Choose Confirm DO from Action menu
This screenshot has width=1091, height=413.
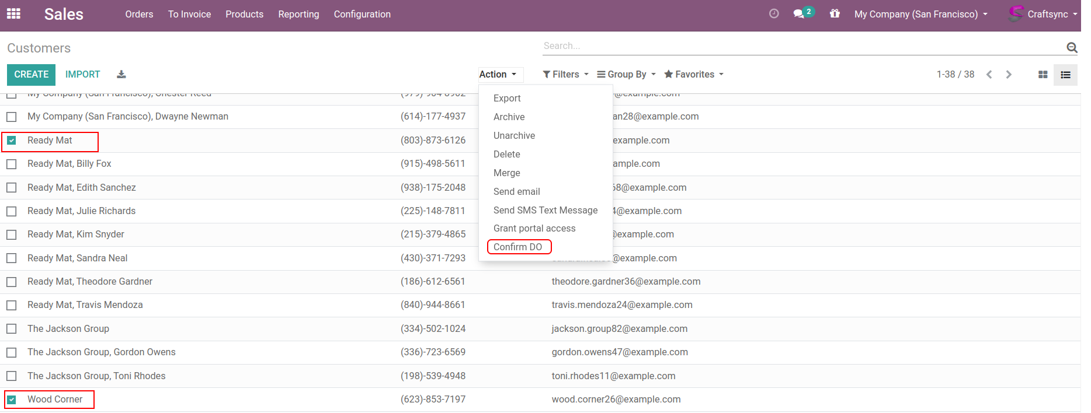(x=518, y=247)
